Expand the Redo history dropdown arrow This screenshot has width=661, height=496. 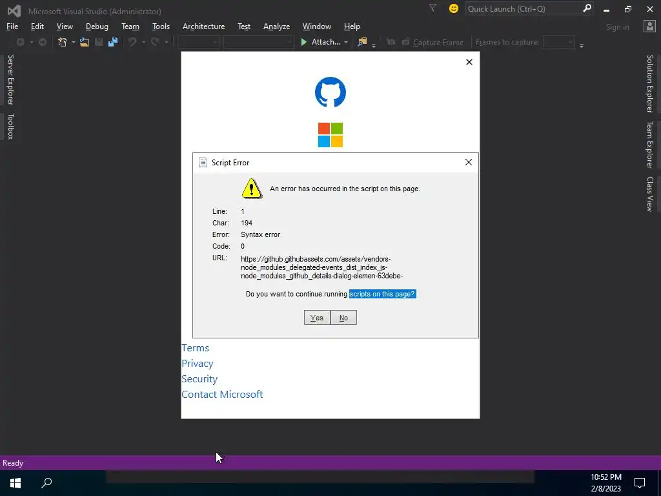coord(166,42)
